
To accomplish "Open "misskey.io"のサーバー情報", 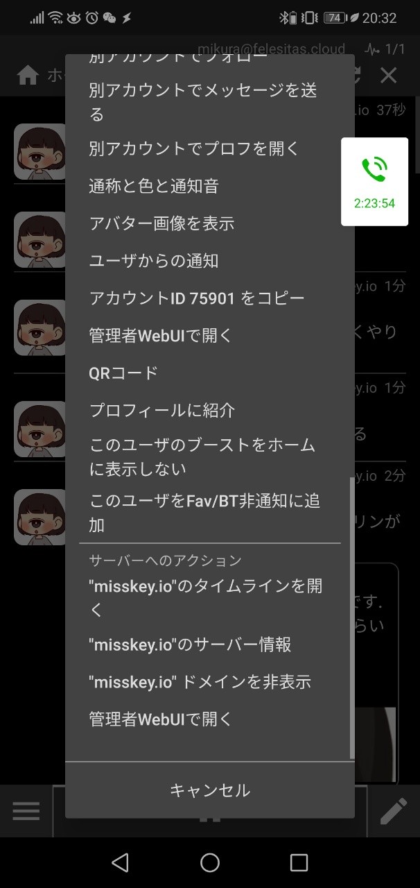I will pos(210,644).
